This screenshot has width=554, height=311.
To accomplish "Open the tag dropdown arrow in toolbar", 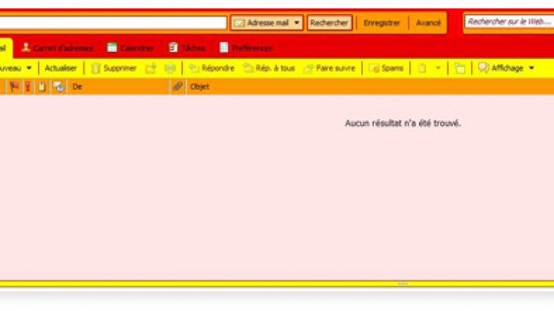I will (x=438, y=68).
